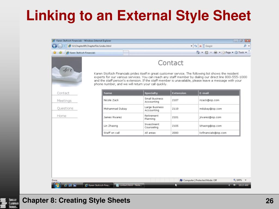
Task: Click the Google search input box
Action: [223, 46]
